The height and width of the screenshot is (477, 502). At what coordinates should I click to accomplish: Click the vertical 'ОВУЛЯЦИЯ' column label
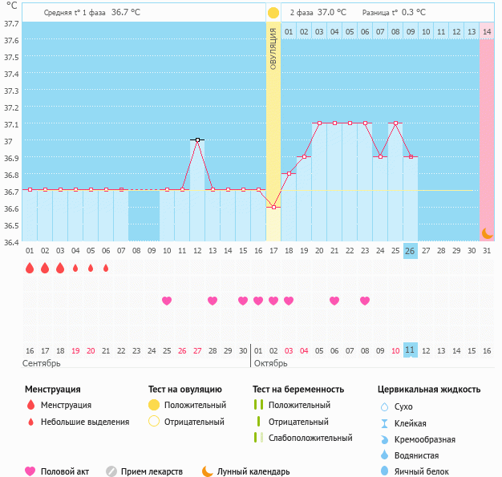pos(273,48)
